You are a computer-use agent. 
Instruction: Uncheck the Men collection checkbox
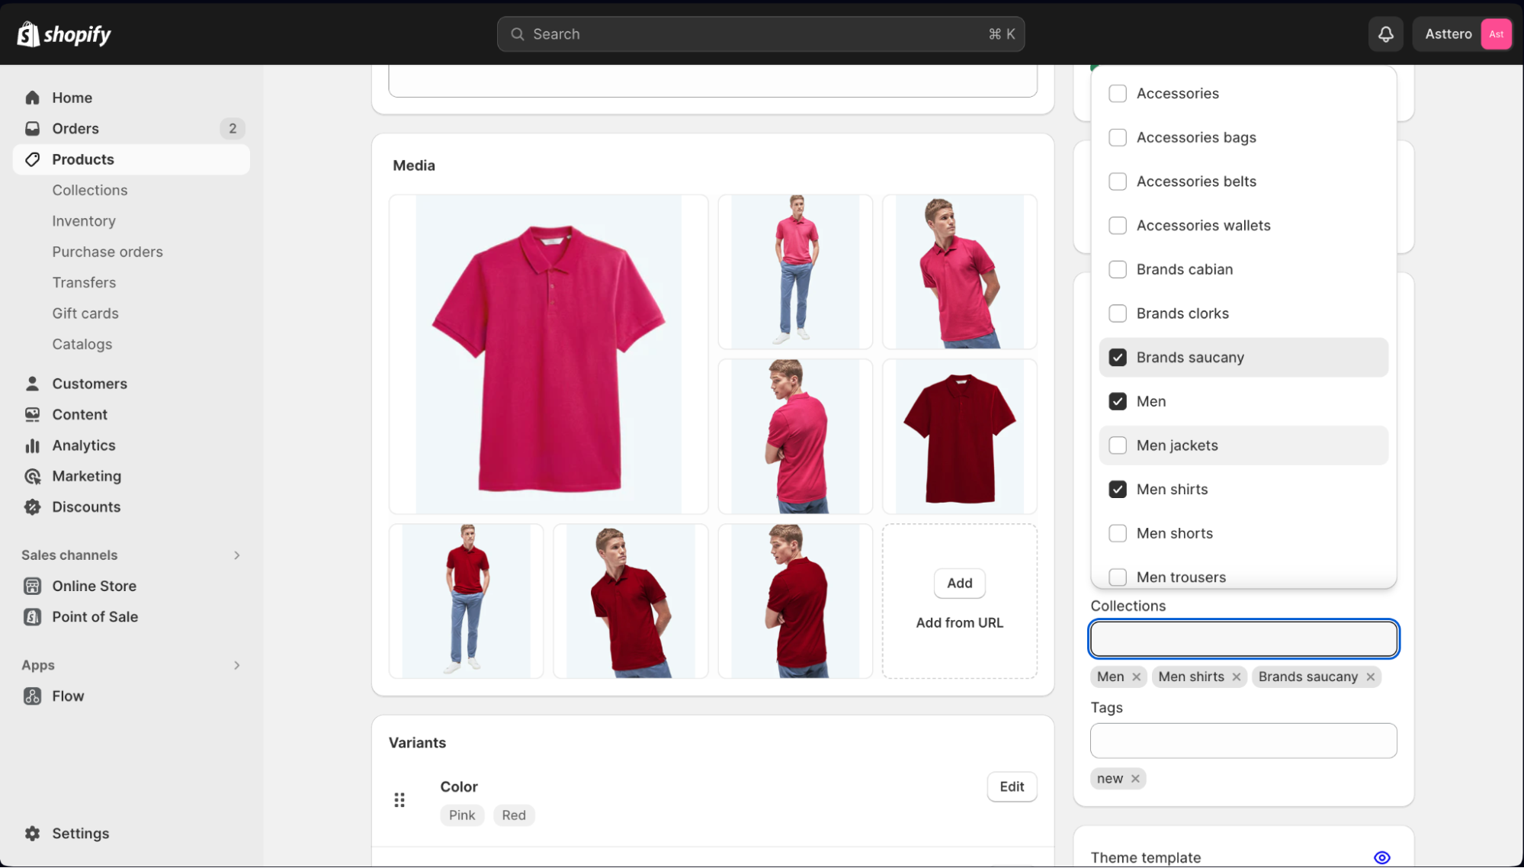1118,401
